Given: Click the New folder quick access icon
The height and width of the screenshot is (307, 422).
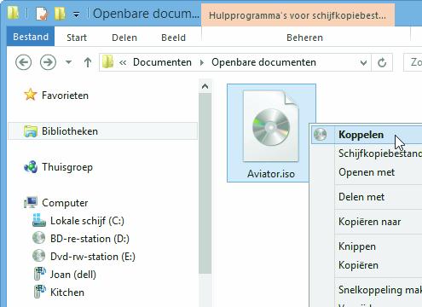Looking at the screenshot, I should pos(60,14).
